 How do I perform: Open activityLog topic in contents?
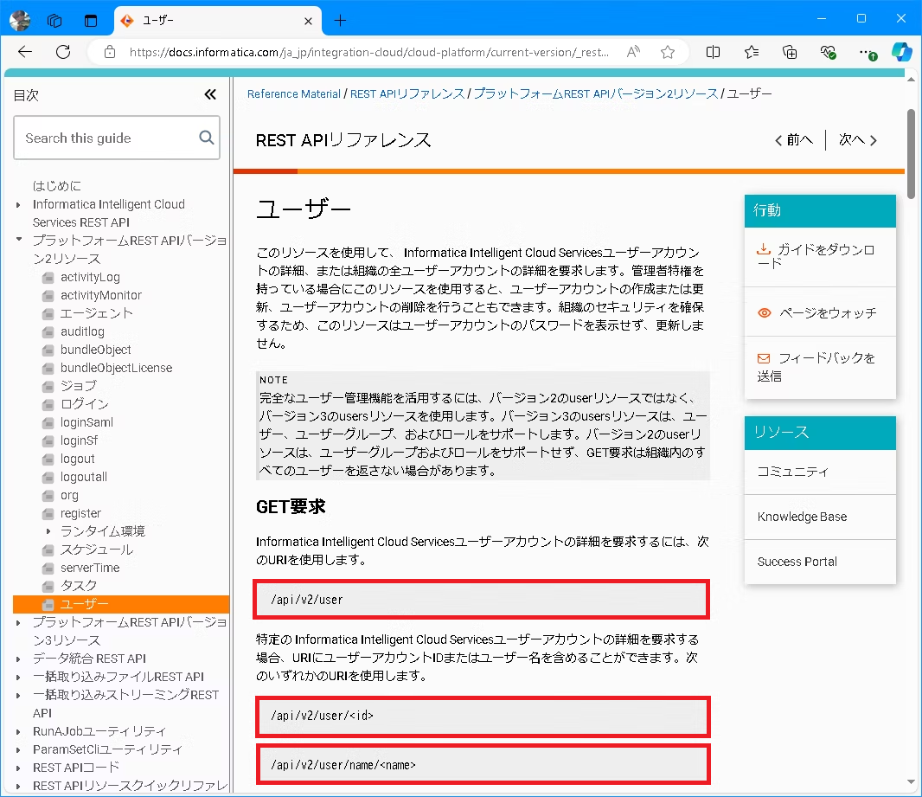pyautogui.click(x=90, y=277)
